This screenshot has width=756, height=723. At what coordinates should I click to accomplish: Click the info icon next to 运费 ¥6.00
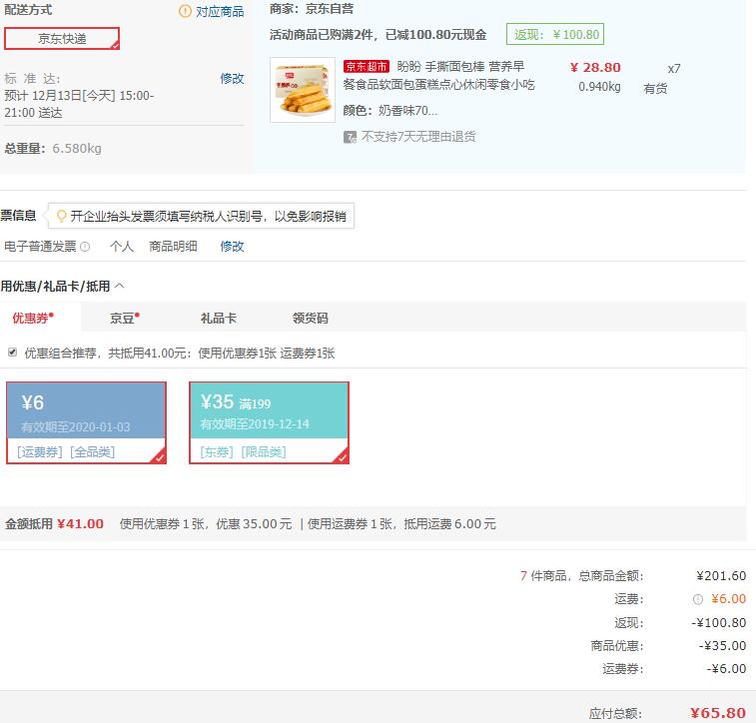[x=698, y=599]
